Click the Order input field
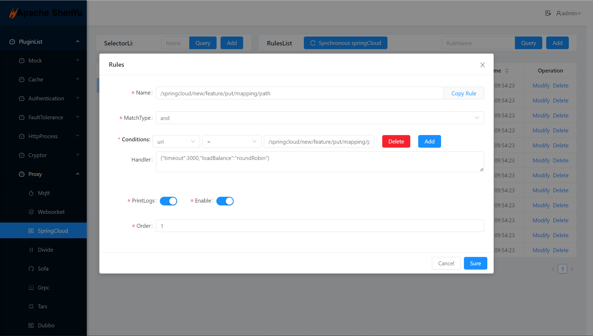 (x=320, y=226)
